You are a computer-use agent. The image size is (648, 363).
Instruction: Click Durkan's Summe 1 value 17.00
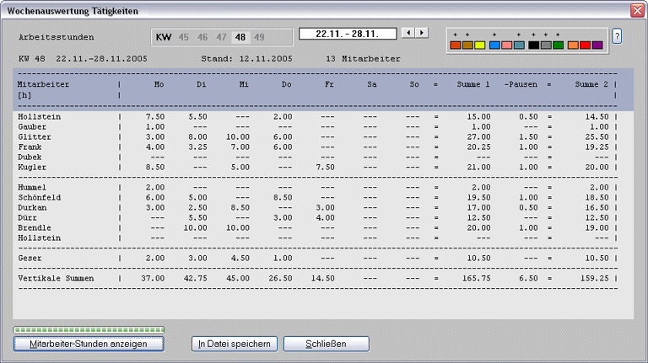[x=478, y=208]
